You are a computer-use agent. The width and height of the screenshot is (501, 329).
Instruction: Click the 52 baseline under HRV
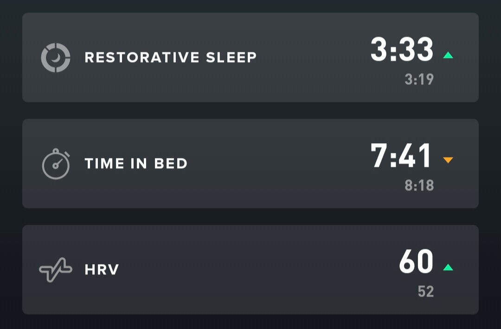pos(425,291)
